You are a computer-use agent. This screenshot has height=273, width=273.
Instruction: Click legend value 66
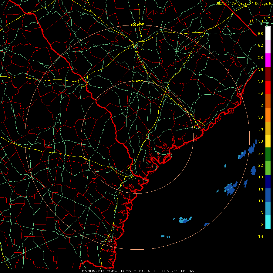[x=261, y=33]
